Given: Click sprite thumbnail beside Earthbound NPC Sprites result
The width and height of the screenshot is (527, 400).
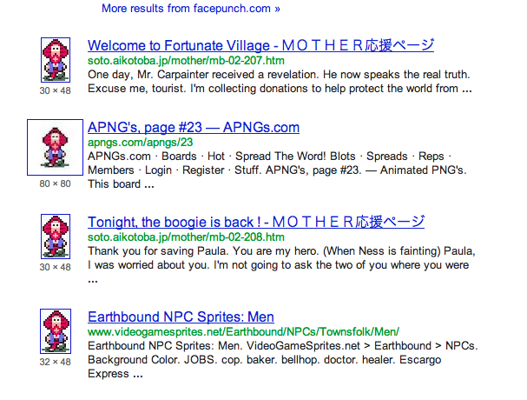Looking at the screenshot, I should pos(56,332).
